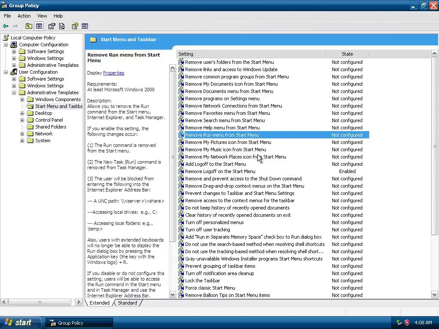Click the description pane scrollbar thumb
The image size is (439, 329).
[172, 157]
